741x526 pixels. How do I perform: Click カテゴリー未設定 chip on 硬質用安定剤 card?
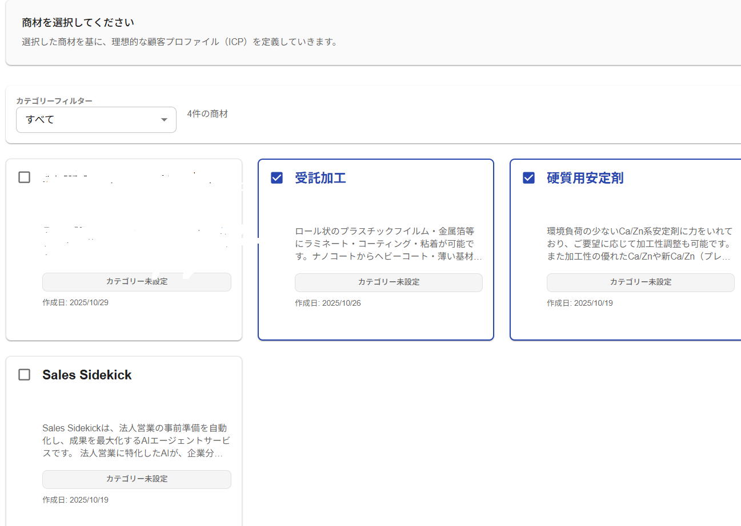pos(640,282)
